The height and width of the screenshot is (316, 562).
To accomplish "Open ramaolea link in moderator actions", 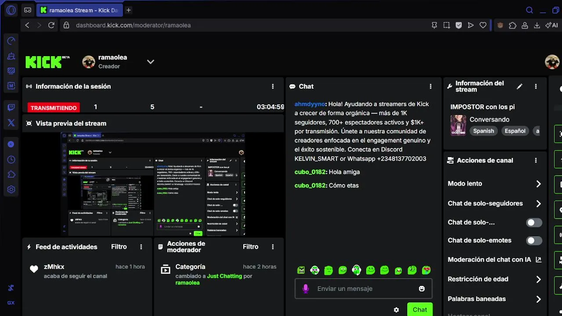I will 187,283.
